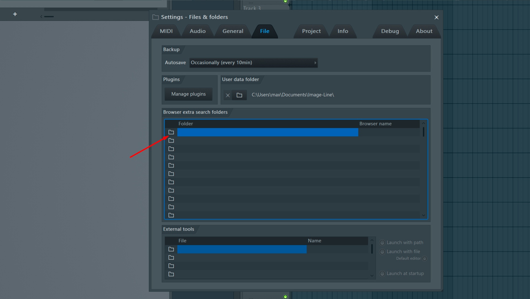Screen dimensions: 530x299
Task: Click scroll-down arrow of browser search folders list
Action: [x=424, y=215]
